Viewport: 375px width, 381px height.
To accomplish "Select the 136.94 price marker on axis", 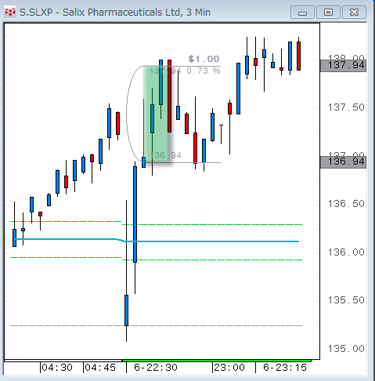I will click(x=343, y=162).
